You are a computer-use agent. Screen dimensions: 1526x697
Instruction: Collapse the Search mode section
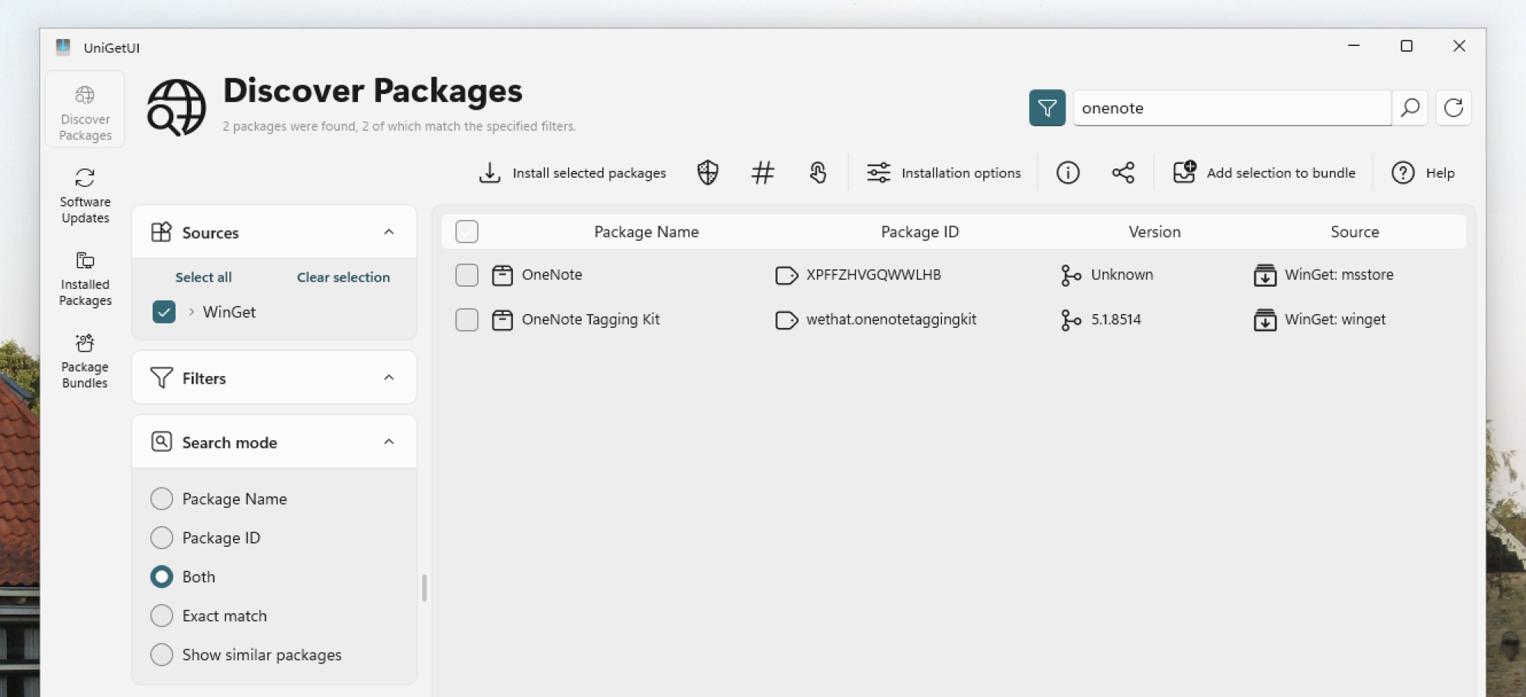click(x=389, y=442)
